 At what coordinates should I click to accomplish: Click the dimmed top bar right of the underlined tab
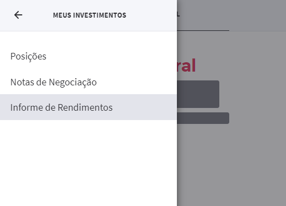tap(257, 15)
